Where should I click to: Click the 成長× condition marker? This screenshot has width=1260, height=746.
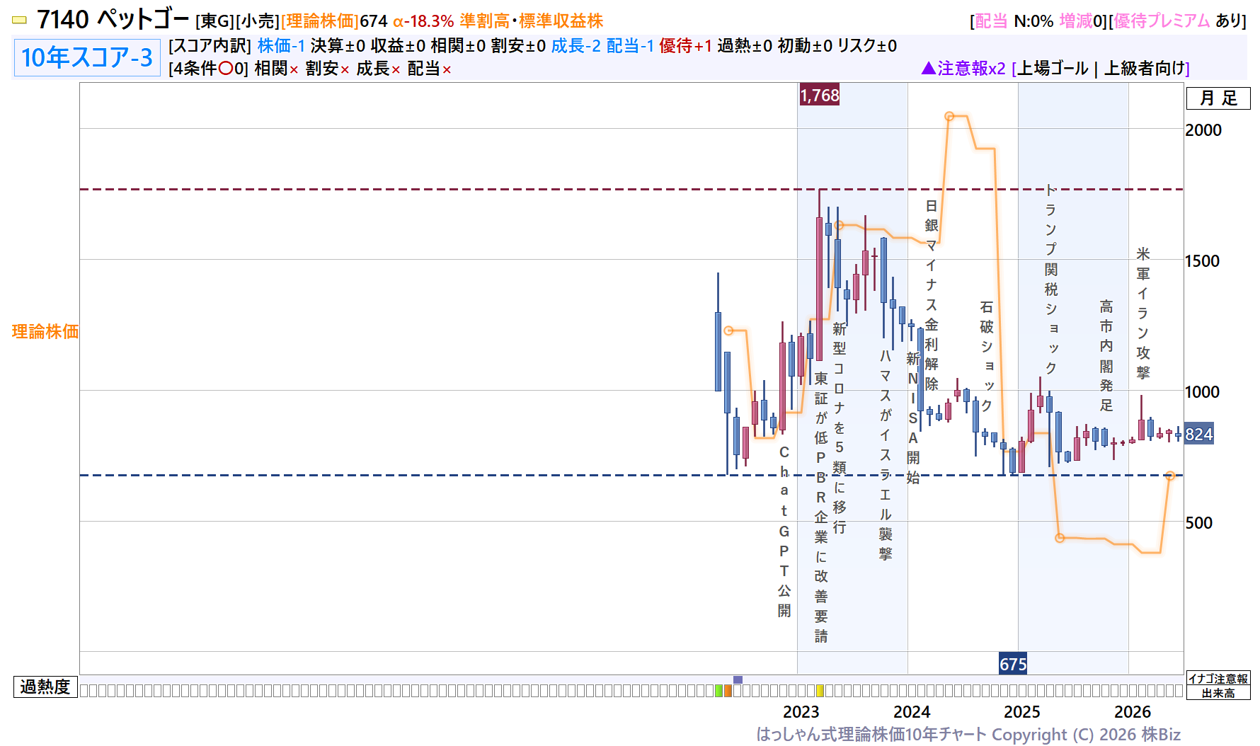point(379,69)
